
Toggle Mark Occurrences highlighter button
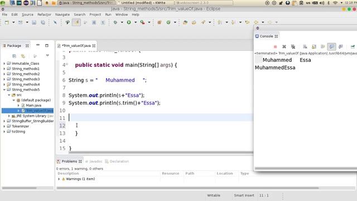pos(76,22)
